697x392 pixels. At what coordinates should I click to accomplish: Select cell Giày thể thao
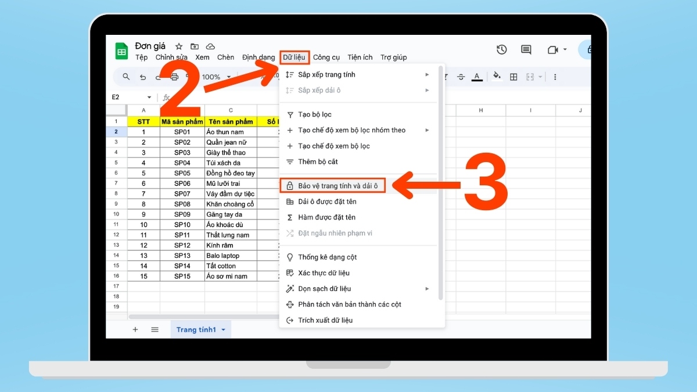[x=231, y=153]
